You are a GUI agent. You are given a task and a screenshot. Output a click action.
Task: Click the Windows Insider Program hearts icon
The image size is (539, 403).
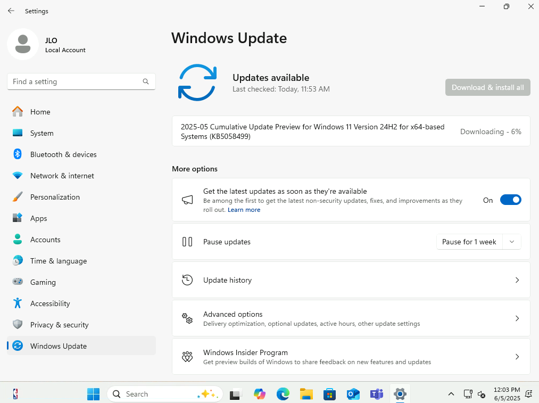(187, 357)
